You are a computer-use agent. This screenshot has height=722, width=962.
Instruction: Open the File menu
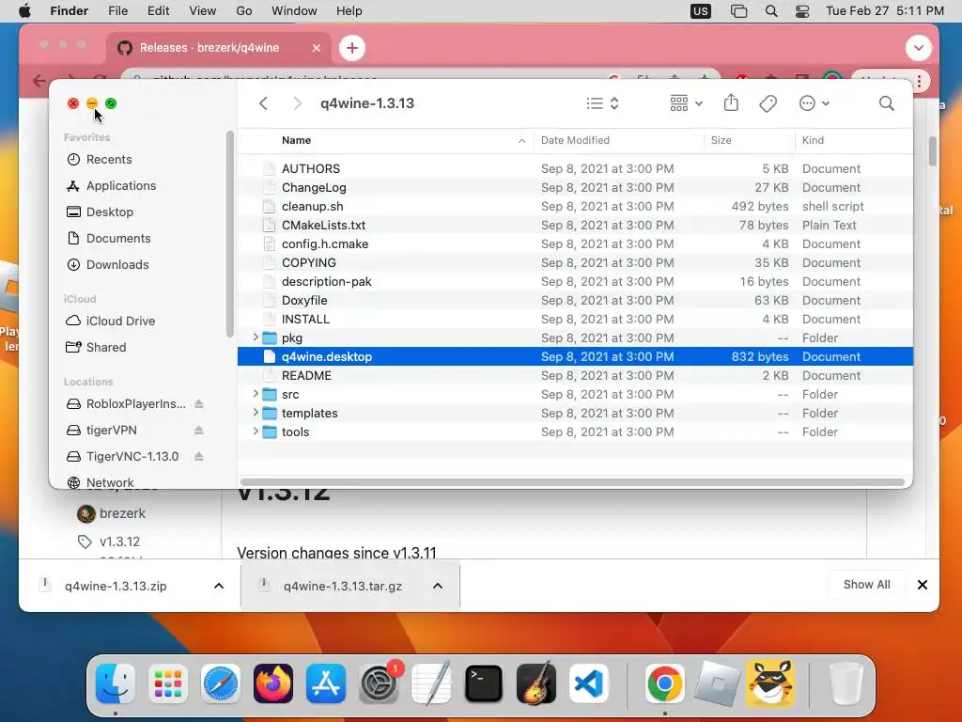click(117, 11)
